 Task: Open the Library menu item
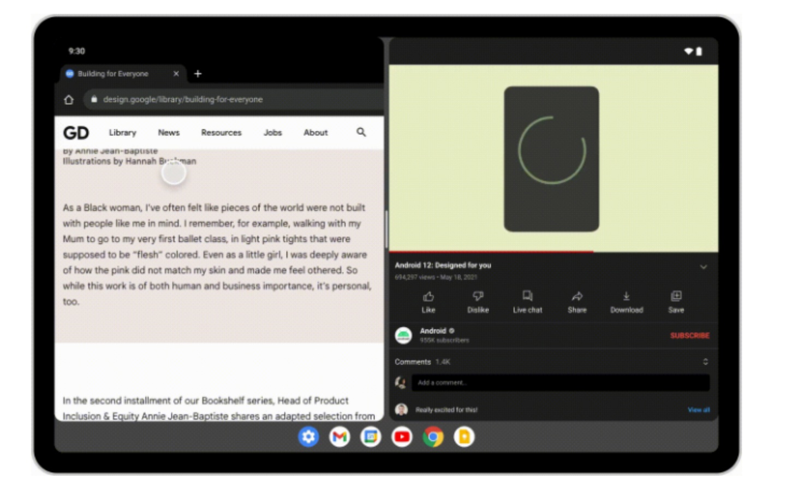click(122, 133)
